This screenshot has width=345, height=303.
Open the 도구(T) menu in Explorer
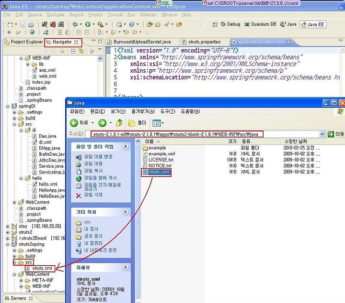point(168,111)
